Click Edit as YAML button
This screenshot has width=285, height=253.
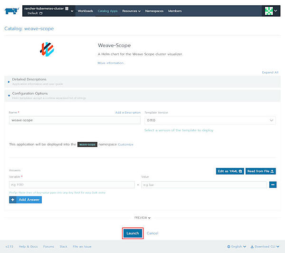230,171
